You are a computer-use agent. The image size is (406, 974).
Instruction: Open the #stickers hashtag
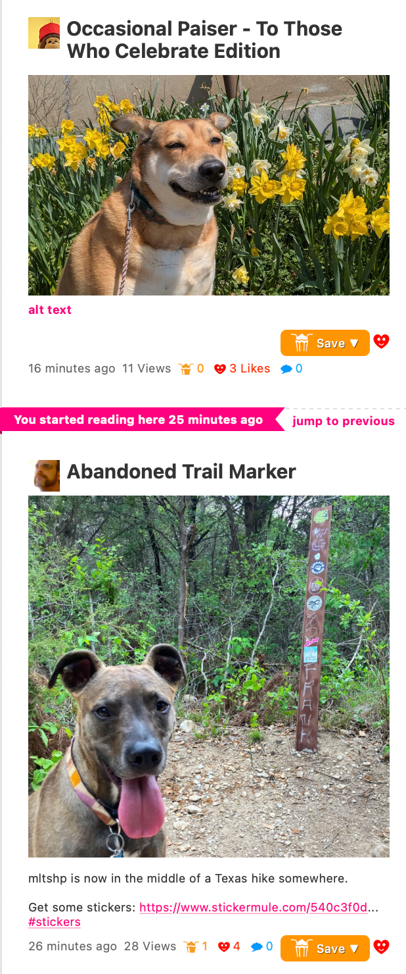tap(55, 921)
